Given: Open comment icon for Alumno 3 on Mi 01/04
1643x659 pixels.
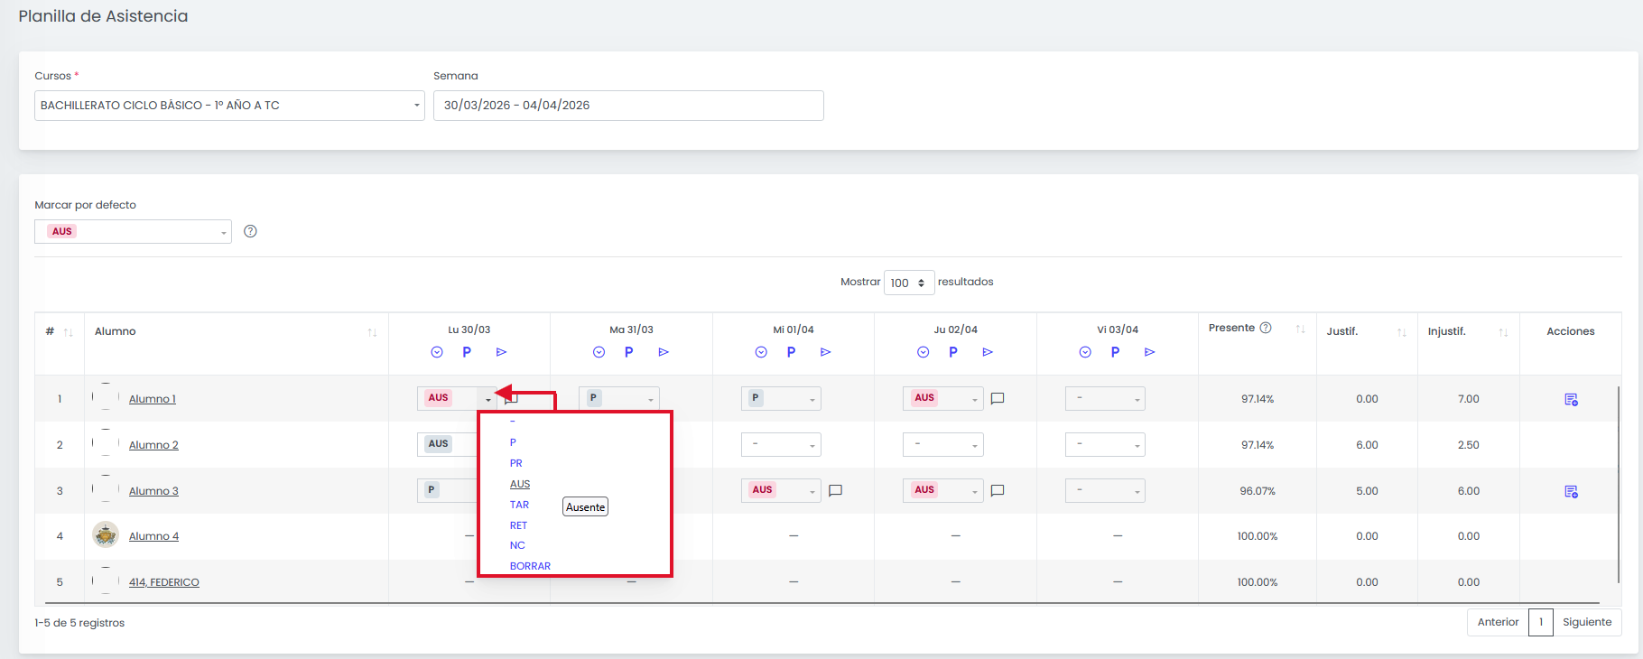Looking at the screenshot, I should pos(836,490).
